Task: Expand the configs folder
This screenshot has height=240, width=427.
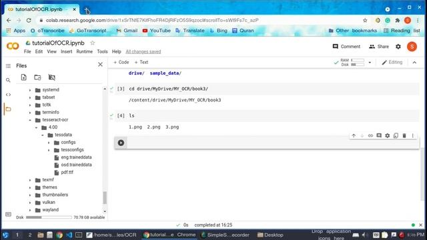Action: (x=49, y=143)
